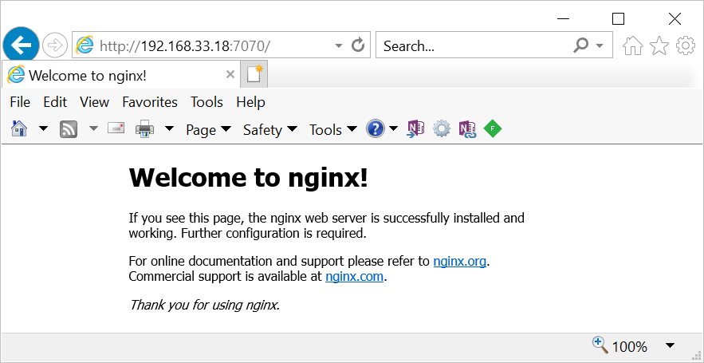Open the View menu

coord(94,102)
